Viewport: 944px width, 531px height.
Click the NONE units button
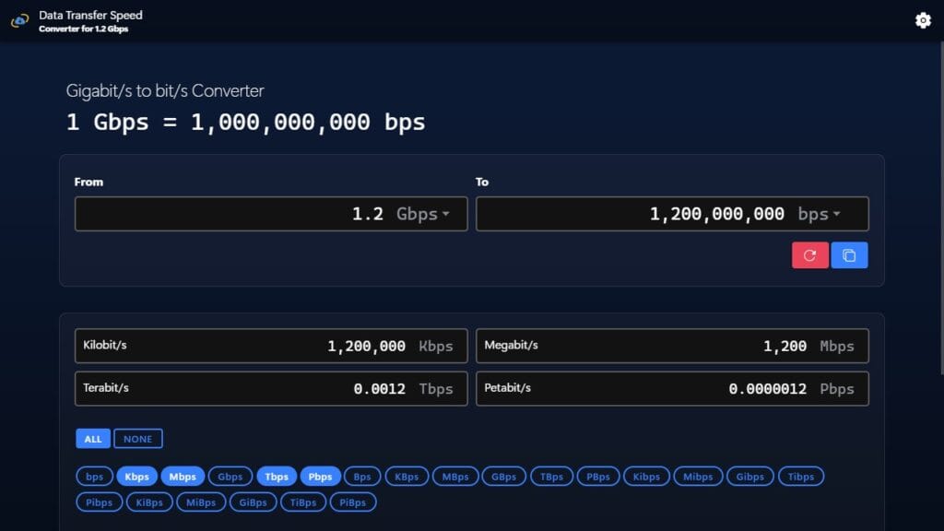click(138, 439)
